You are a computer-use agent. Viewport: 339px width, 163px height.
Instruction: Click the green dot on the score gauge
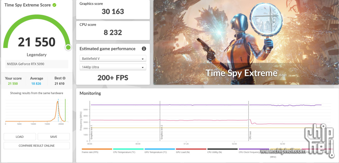tap(68, 47)
